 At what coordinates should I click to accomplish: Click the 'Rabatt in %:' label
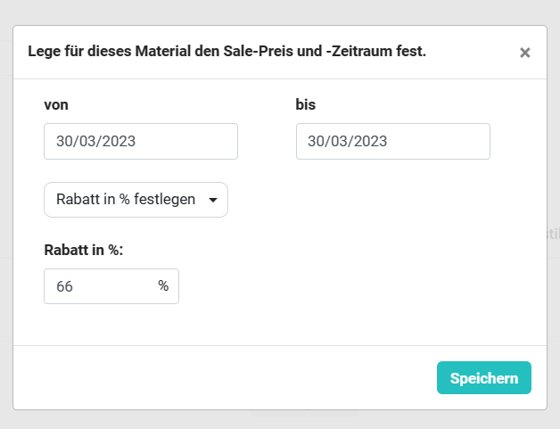click(x=84, y=250)
